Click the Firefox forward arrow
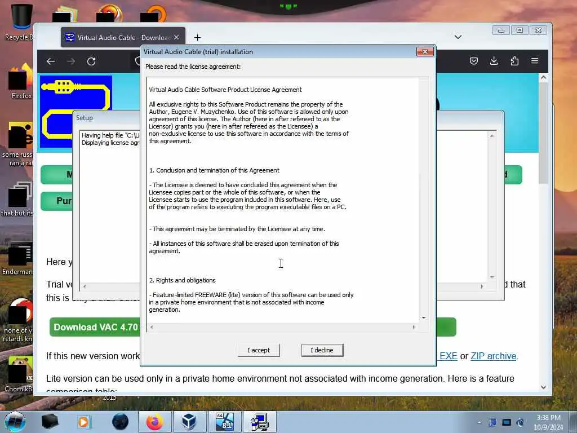The height and width of the screenshot is (433, 577). pyautogui.click(x=71, y=61)
